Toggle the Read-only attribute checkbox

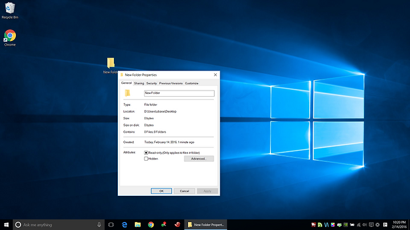[x=146, y=153]
